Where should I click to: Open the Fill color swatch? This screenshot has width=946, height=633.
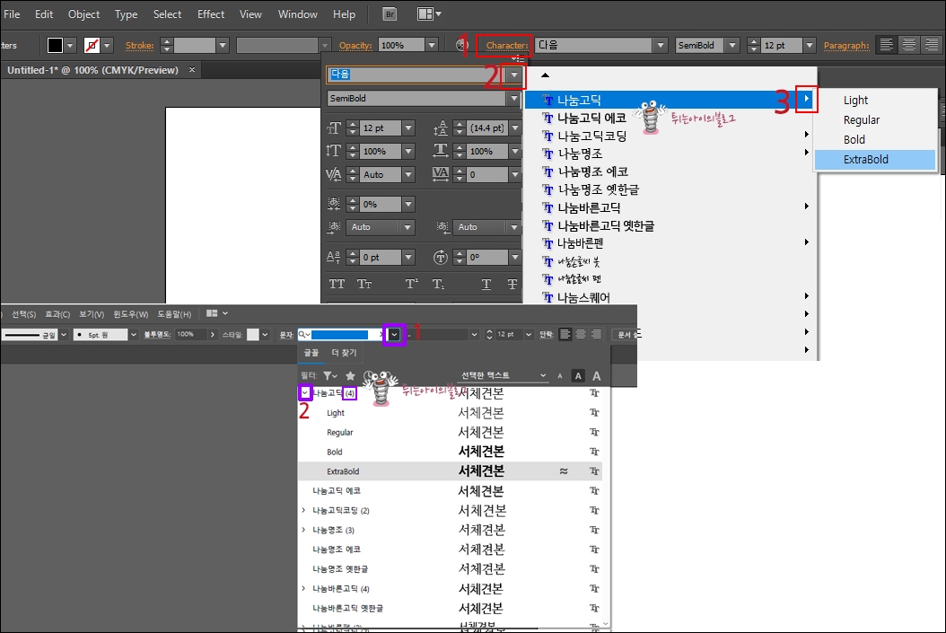55,45
